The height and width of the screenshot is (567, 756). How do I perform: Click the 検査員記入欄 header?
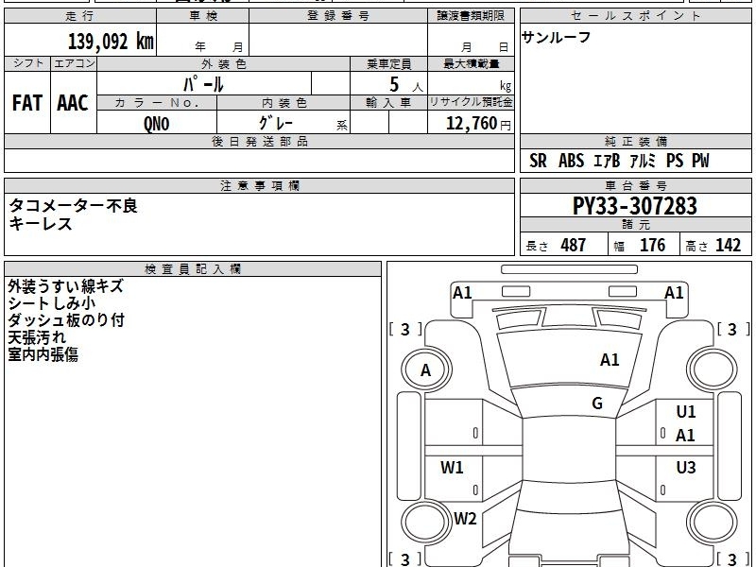pos(193,269)
